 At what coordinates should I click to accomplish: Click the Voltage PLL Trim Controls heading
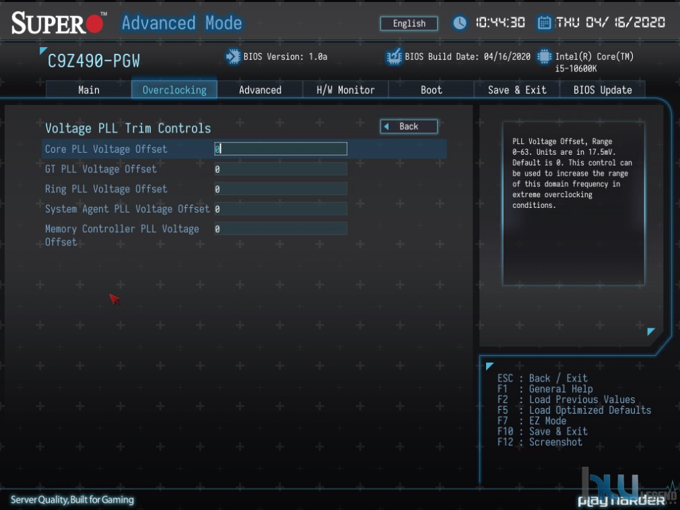click(128, 129)
